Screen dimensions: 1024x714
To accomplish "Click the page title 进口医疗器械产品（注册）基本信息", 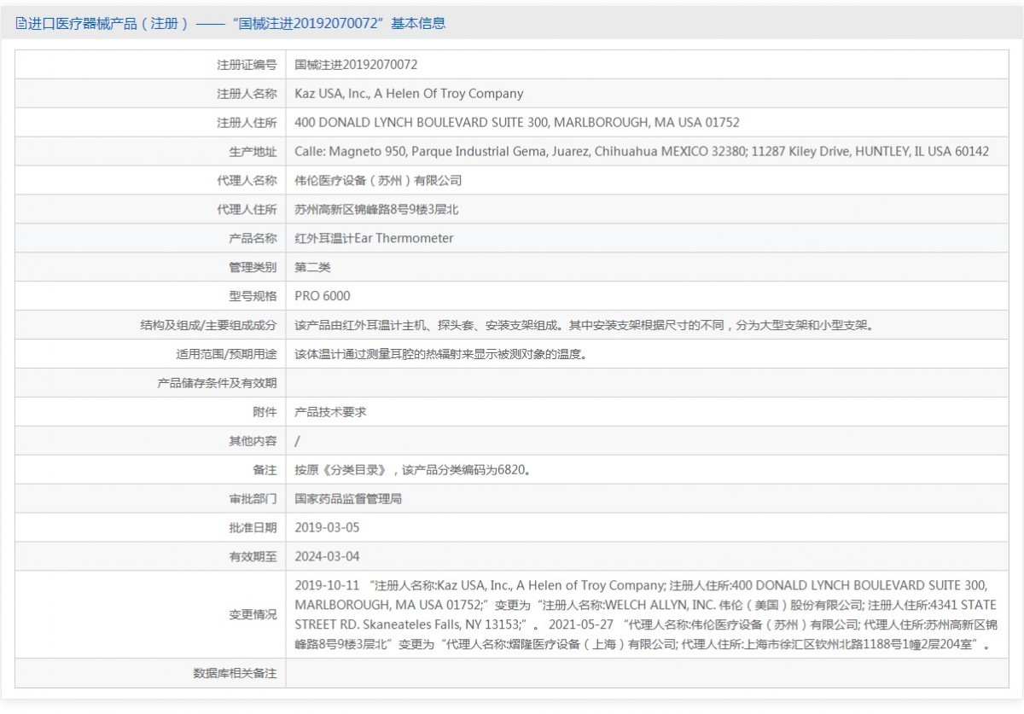I will (x=236, y=24).
